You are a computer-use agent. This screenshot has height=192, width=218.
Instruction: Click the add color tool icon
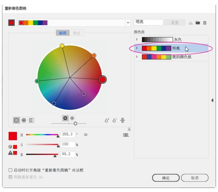click(107, 120)
